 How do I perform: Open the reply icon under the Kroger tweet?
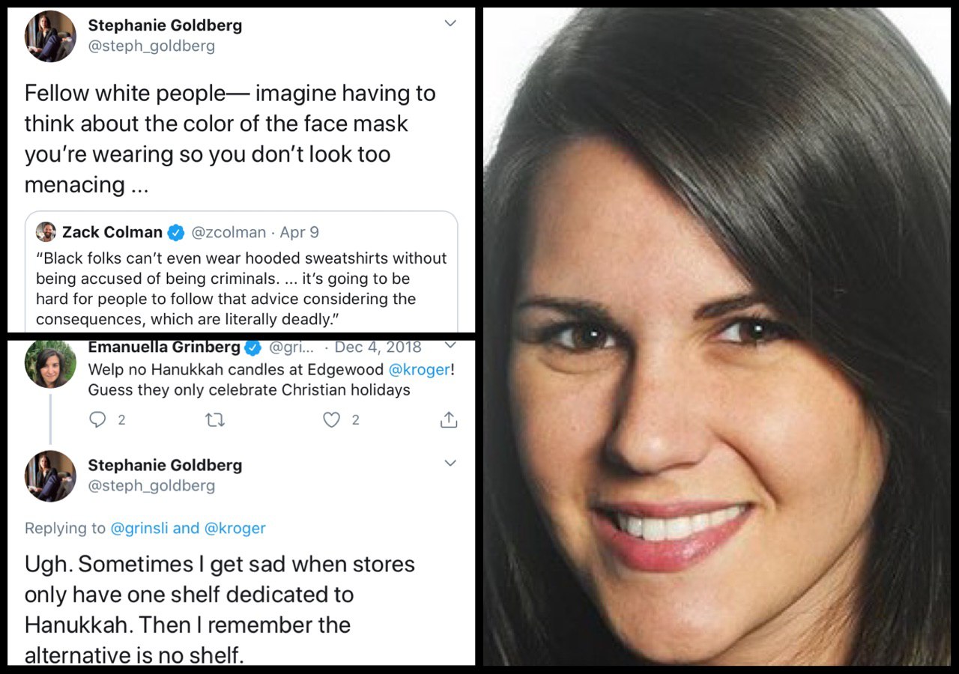click(x=97, y=420)
